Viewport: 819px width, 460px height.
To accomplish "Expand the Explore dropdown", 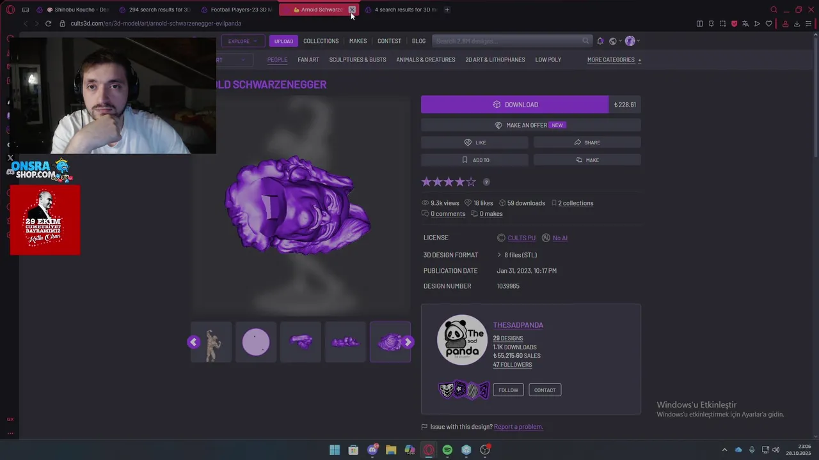I will tap(243, 41).
